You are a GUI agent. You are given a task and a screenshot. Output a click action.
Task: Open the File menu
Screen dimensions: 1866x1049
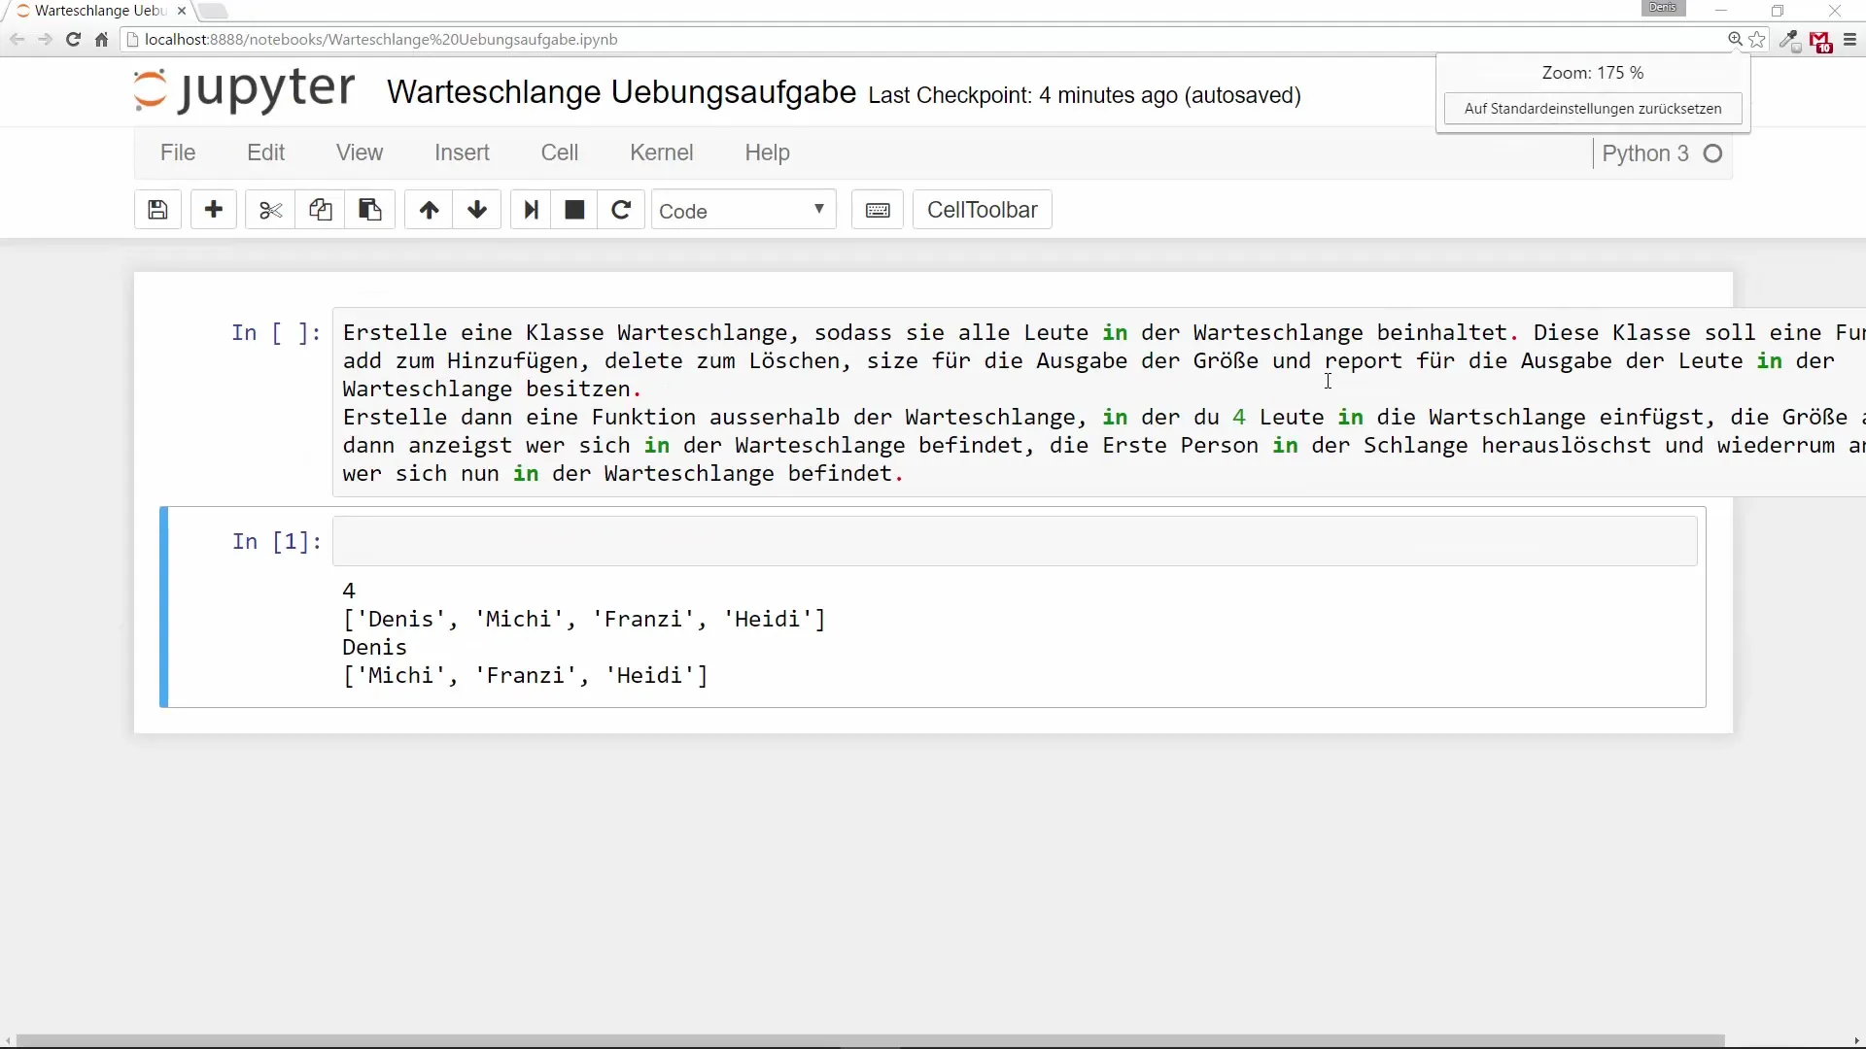click(x=178, y=152)
